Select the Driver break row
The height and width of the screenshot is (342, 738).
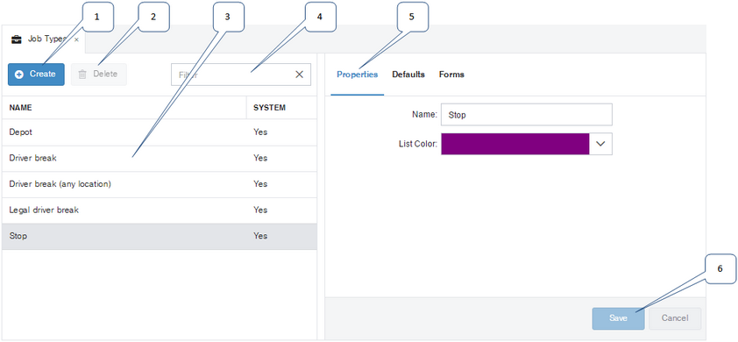click(160, 158)
